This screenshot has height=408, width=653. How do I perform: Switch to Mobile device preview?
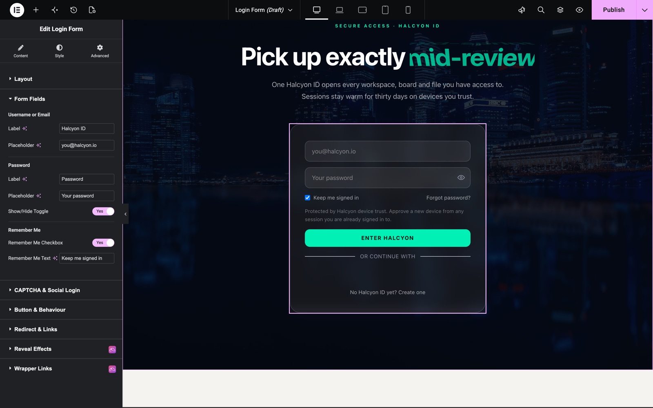tap(408, 10)
